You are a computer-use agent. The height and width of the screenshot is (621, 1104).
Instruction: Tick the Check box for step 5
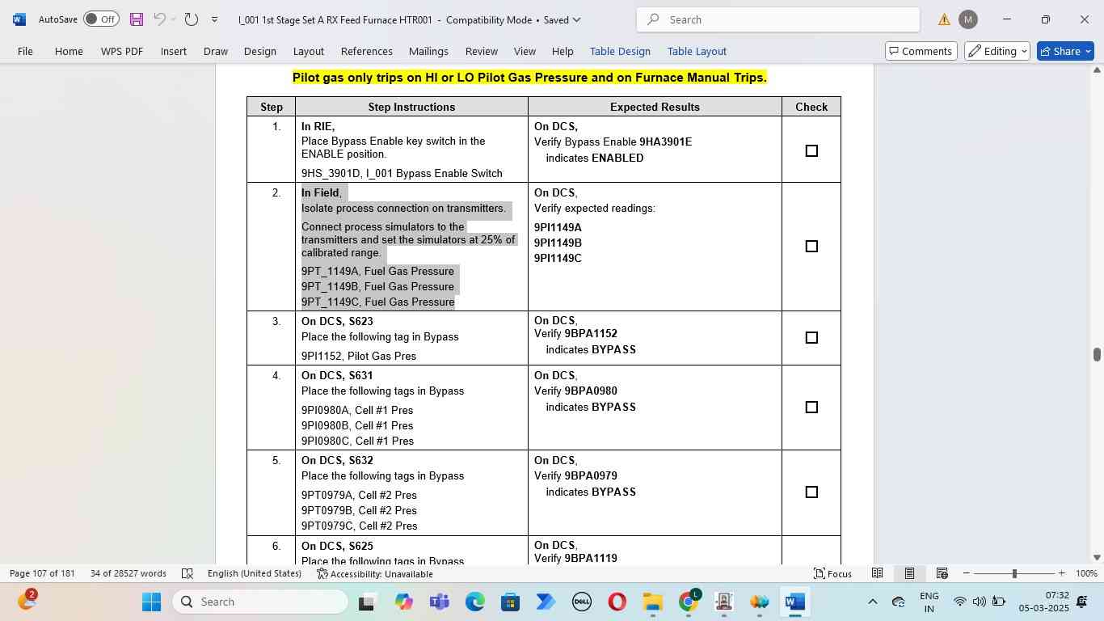(x=811, y=492)
